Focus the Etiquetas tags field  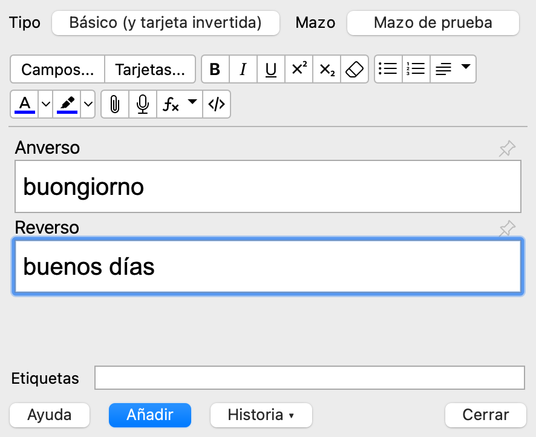(x=310, y=378)
